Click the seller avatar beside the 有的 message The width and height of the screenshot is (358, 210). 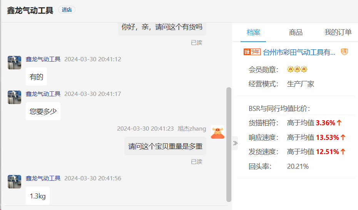14,62
